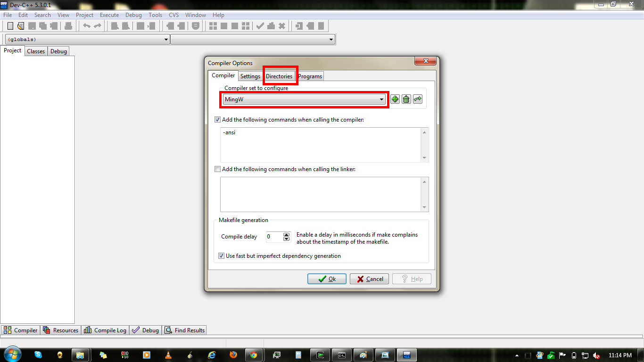Screen dimensions: 644x362
Task: Open the CVS menu
Action: (174, 15)
